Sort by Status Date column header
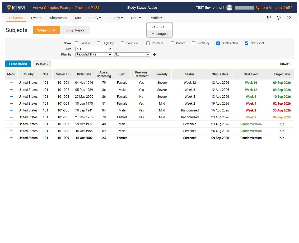Screen dimensions: 299x243 tap(220, 74)
